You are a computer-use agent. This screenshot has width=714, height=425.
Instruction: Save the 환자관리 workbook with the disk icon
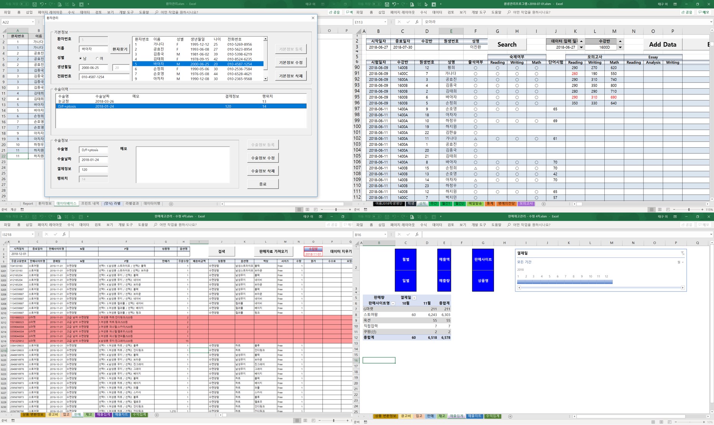click(x=34, y=4)
